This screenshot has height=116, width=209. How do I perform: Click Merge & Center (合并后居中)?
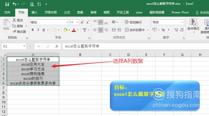pyautogui.click(x=135, y=30)
